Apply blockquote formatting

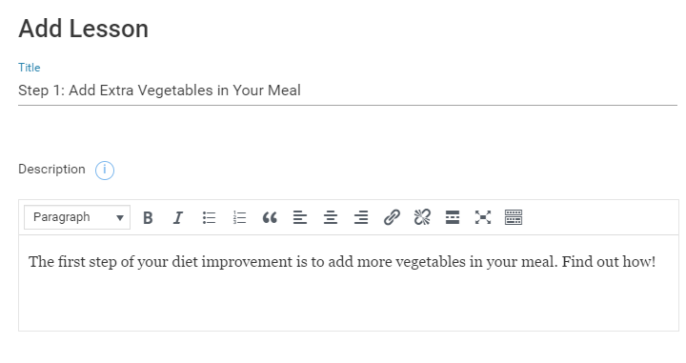pos(270,217)
